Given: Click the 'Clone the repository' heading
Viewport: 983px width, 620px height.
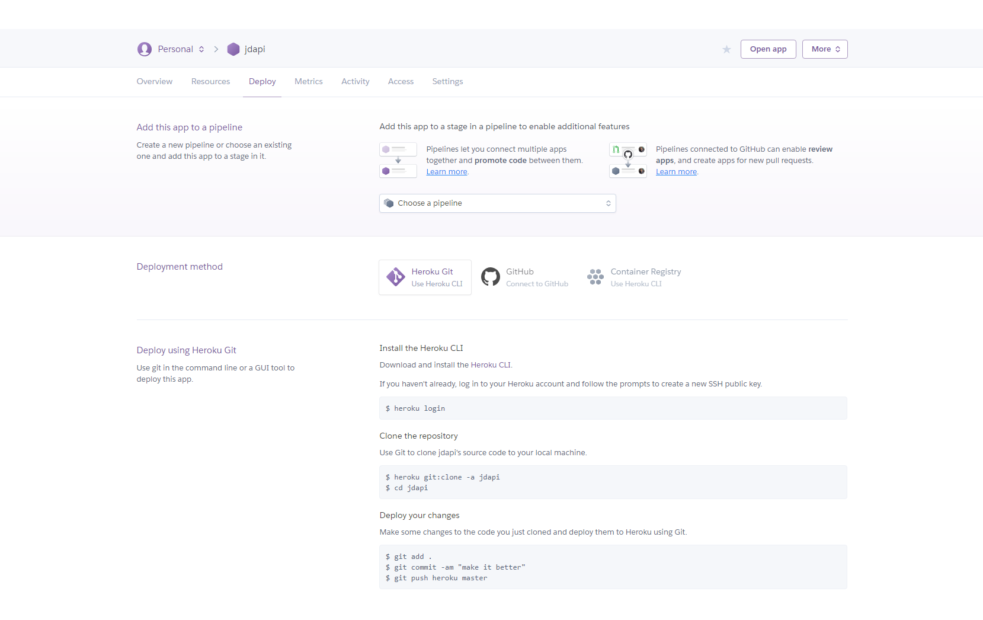Looking at the screenshot, I should point(418,436).
